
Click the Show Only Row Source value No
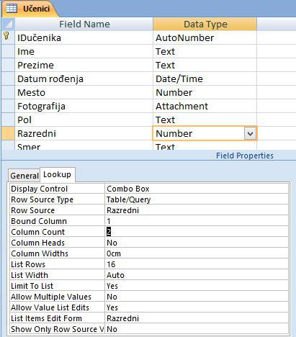coord(197,329)
